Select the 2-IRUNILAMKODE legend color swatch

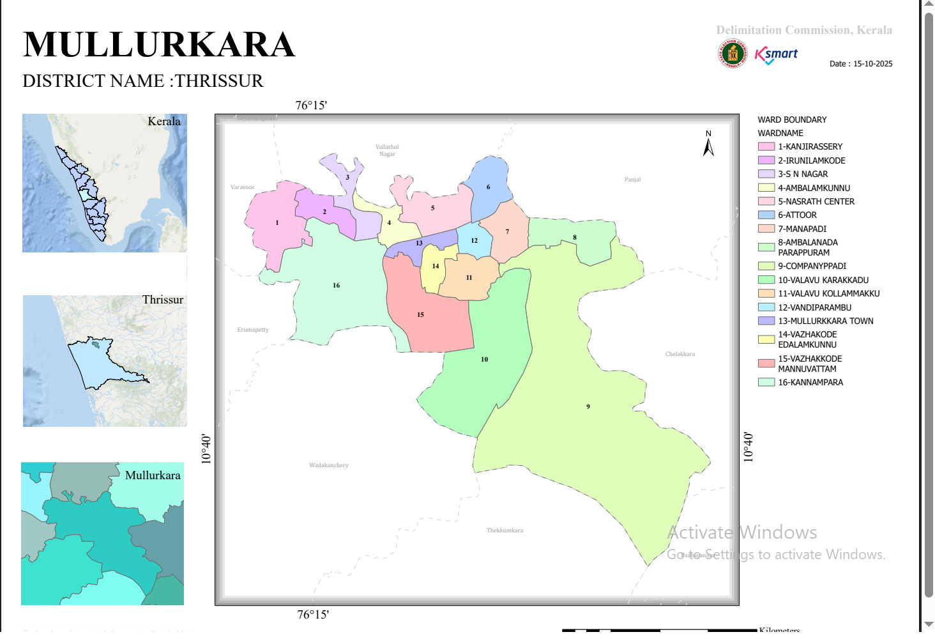(x=766, y=160)
